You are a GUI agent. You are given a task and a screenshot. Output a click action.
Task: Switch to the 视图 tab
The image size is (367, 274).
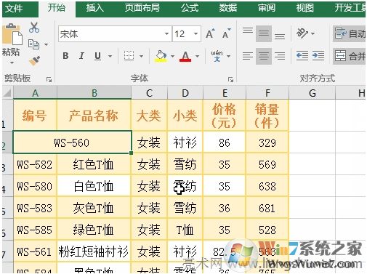(305, 8)
